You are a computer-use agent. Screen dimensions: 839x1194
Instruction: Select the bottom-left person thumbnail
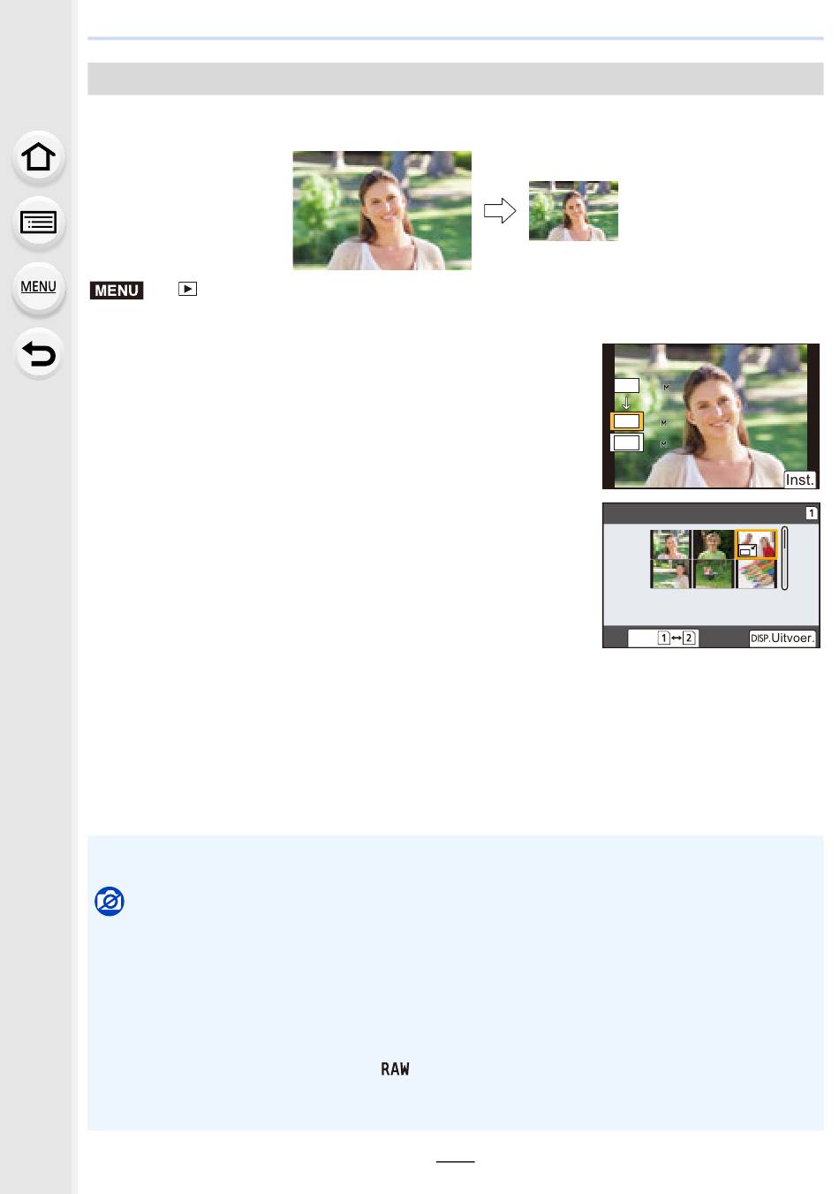coord(670,574)
